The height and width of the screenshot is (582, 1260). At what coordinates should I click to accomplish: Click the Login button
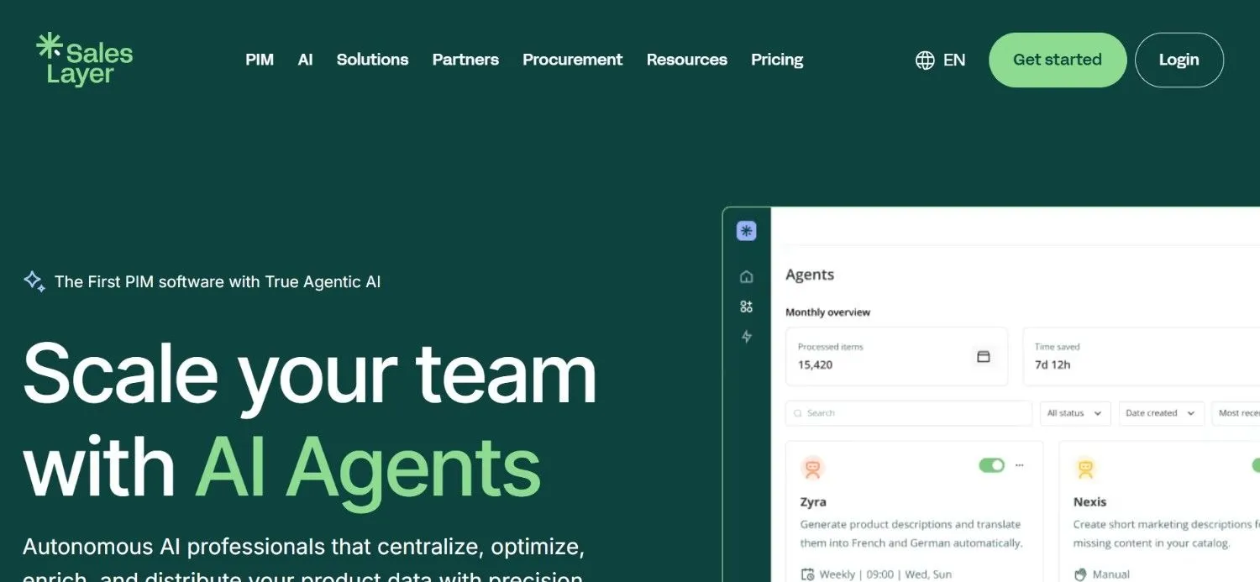pos(1179,60)
